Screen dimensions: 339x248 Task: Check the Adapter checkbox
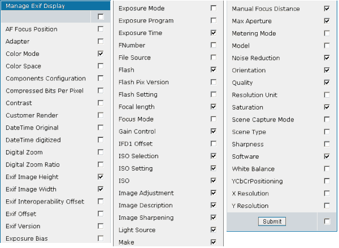pyautogui.click(x=101, y=41)
